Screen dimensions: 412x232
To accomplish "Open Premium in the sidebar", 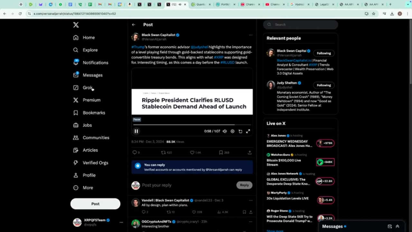I will pos(87,100).
